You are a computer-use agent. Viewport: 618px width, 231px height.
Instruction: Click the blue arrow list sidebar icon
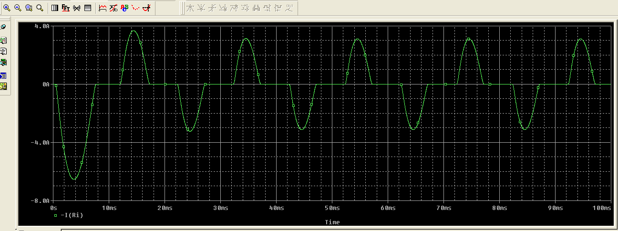click(x=3, y=75)
